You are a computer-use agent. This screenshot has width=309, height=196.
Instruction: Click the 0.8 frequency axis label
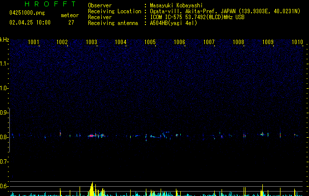click(x=4, y=137)
